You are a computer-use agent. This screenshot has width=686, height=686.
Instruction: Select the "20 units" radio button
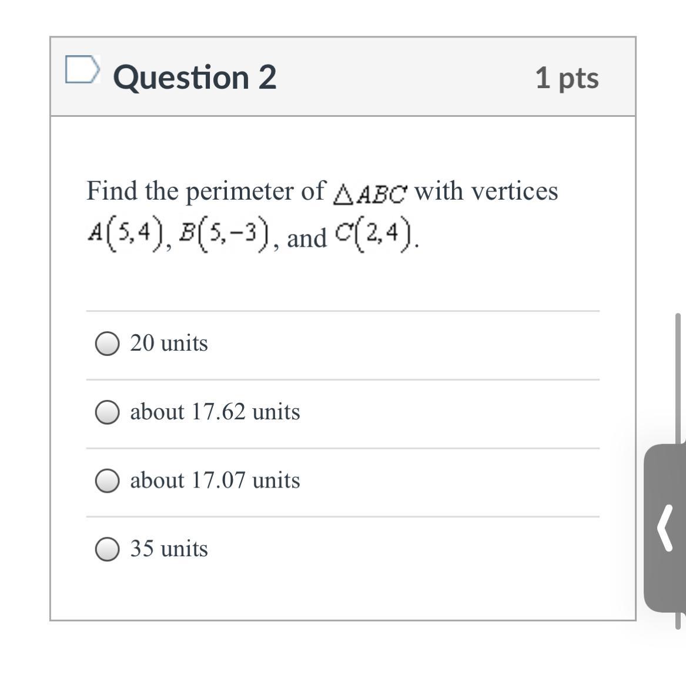[x=107, y=344]
